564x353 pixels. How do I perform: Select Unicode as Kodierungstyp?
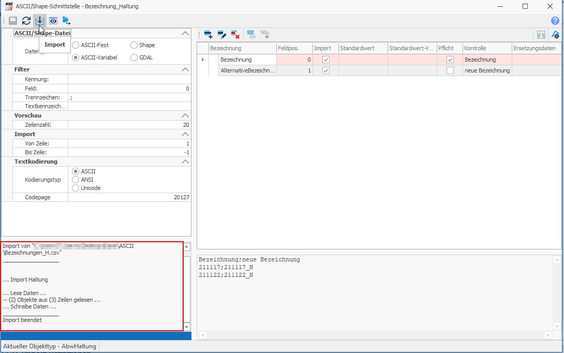(x=76, y=188)
